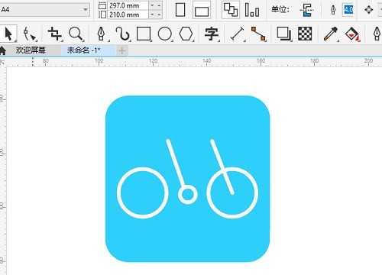Click the nudge value field showing 4.0

[348, 10]
